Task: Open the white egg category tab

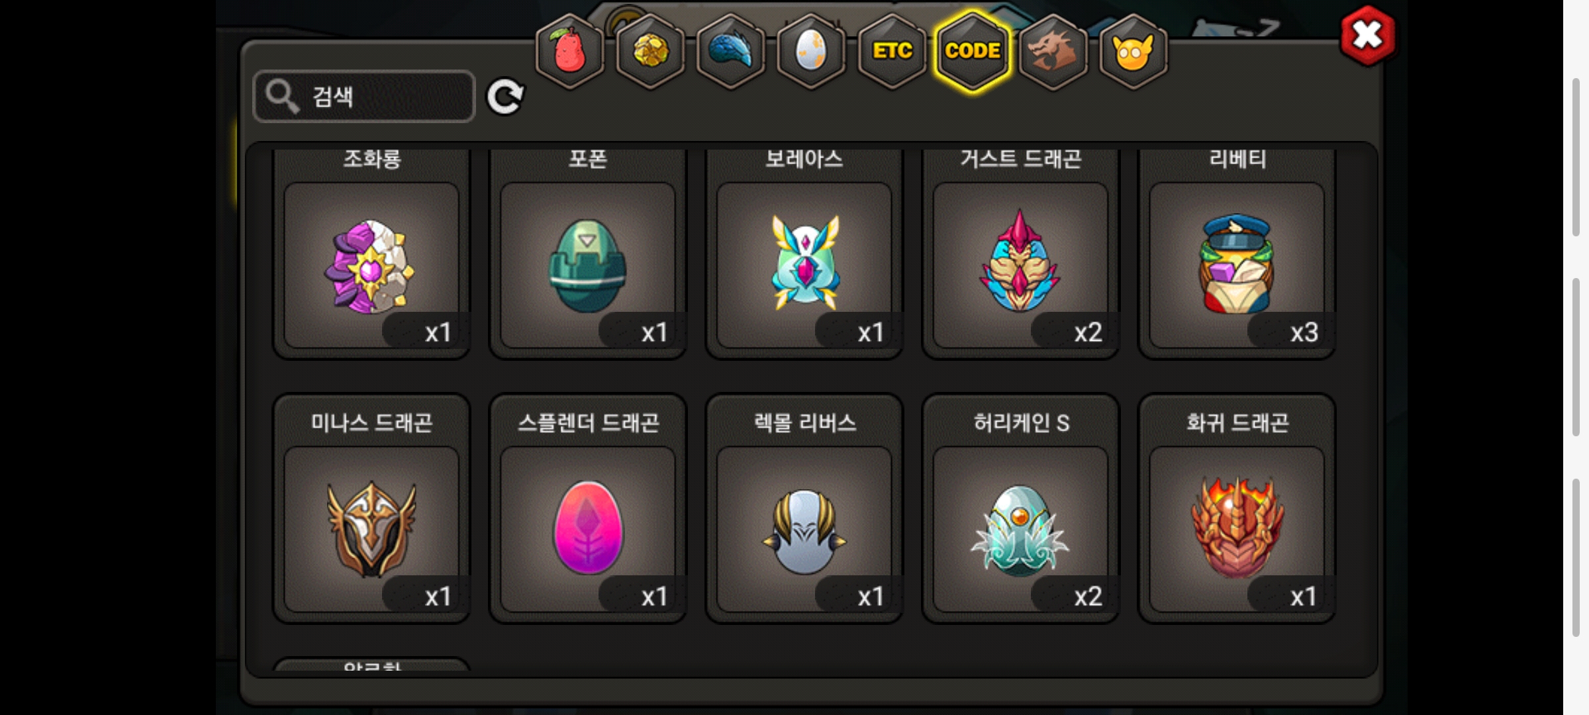Action: [811, 50]
